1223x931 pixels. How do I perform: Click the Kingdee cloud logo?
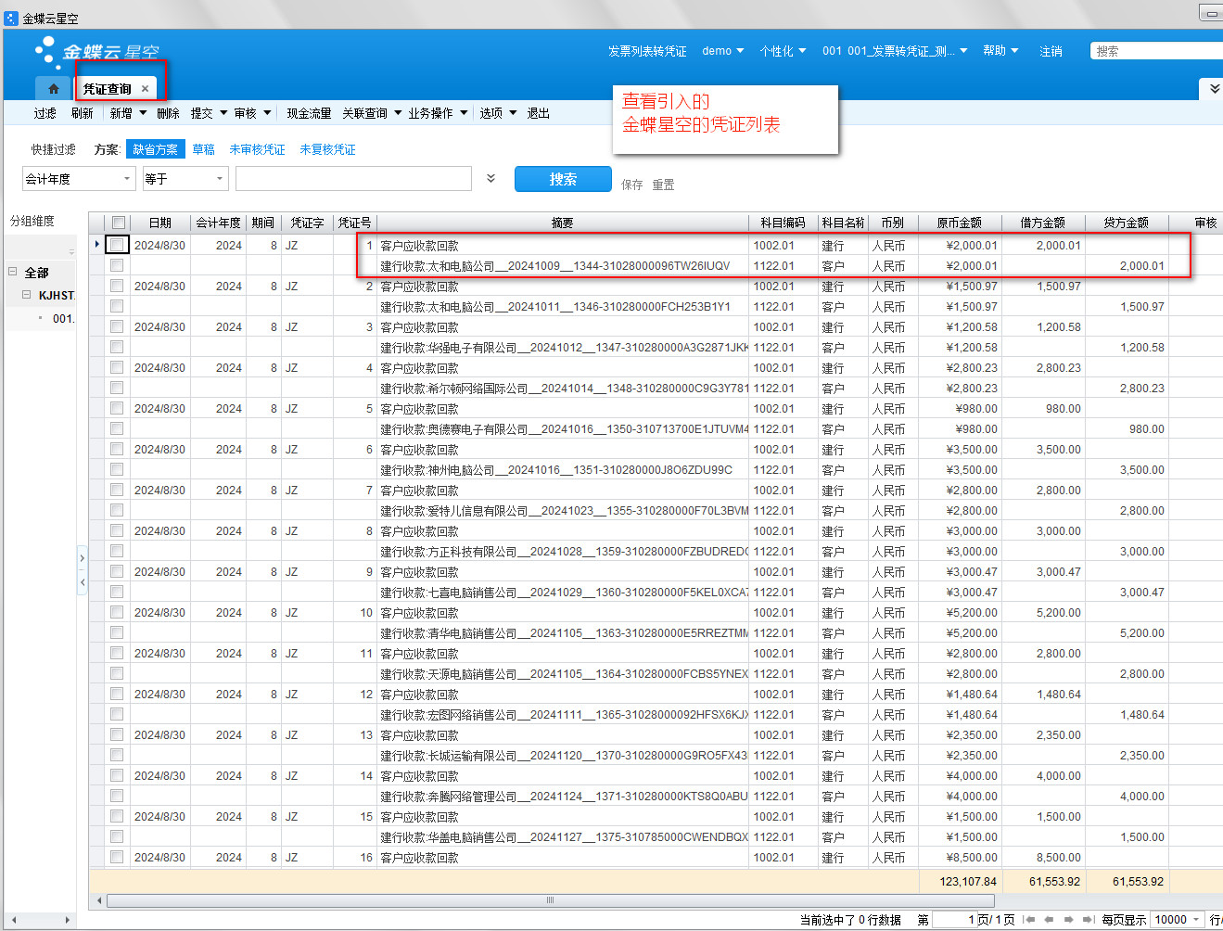[96, 52]
